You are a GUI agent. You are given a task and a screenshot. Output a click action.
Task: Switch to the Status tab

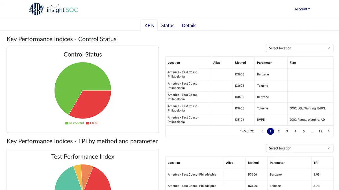[x=168, y=25]
